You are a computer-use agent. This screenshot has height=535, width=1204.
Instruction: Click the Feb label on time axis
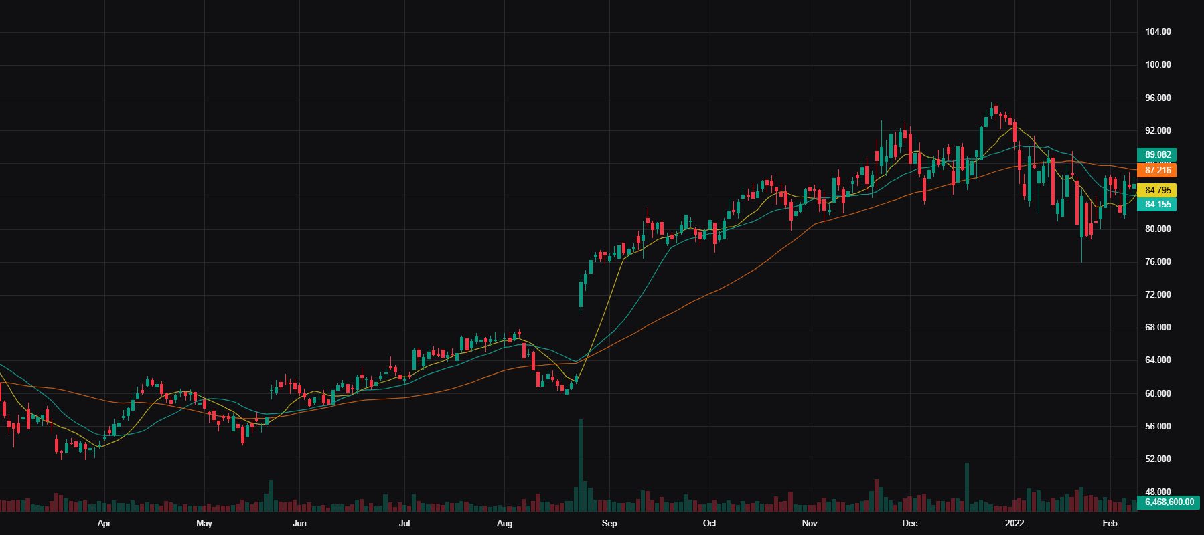click(x=1110, y=524)
